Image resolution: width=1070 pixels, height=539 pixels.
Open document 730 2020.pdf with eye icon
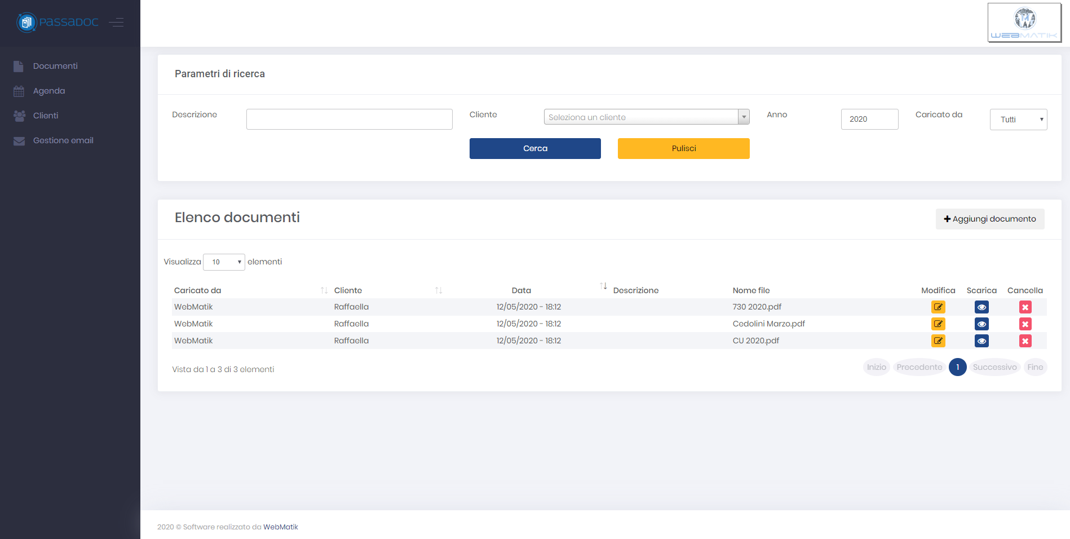coord(981,307)
